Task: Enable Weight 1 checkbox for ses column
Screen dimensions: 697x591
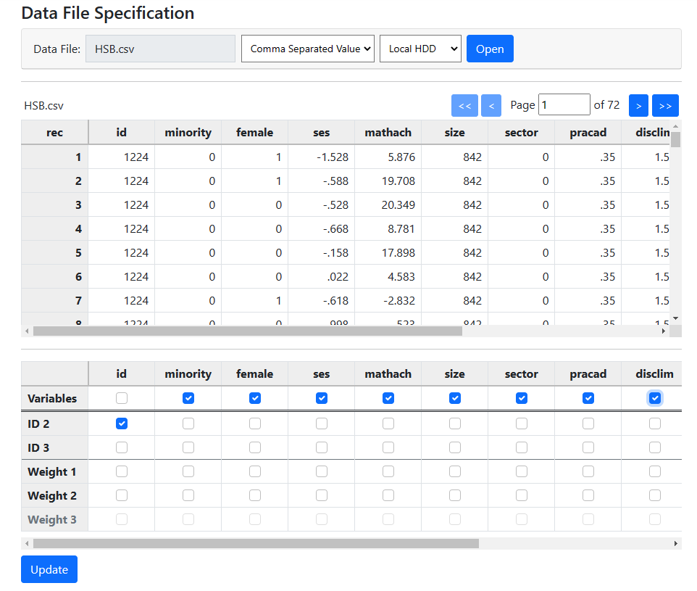Action: click(322, 471)
